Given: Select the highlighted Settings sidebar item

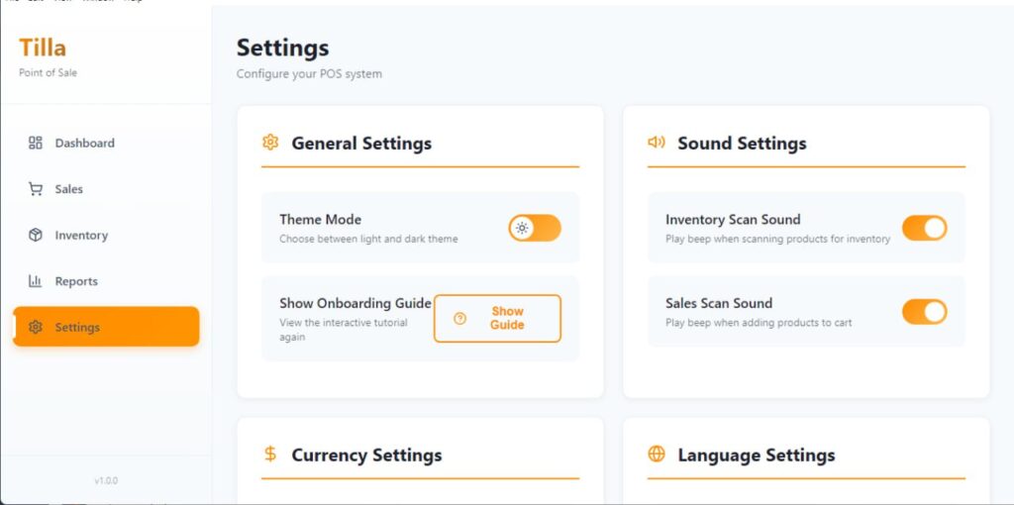Looking at the screenshot, I should coord(106,327).
